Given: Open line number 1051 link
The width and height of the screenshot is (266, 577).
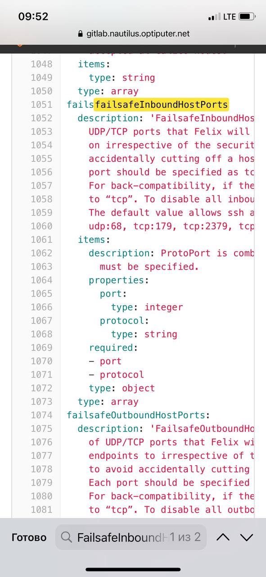Looking at the screenshot, I should click(41, 105).
